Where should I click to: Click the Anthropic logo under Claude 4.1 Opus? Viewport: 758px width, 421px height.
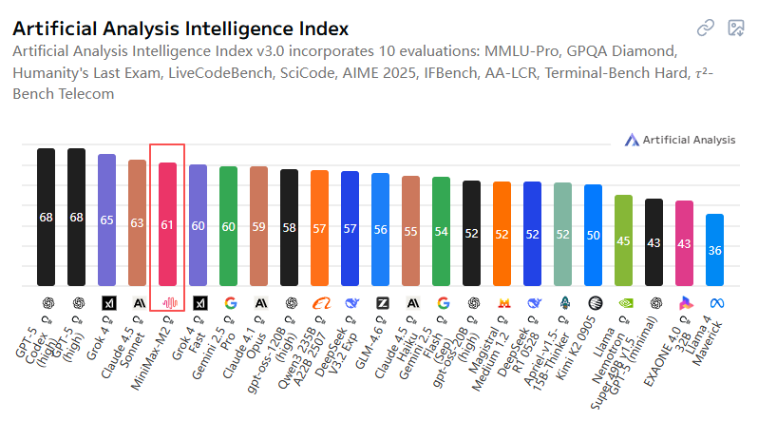point(259,303)
